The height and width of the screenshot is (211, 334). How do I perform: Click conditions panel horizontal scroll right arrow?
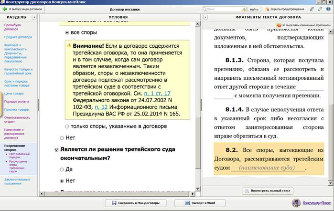(x=193, y=194)
